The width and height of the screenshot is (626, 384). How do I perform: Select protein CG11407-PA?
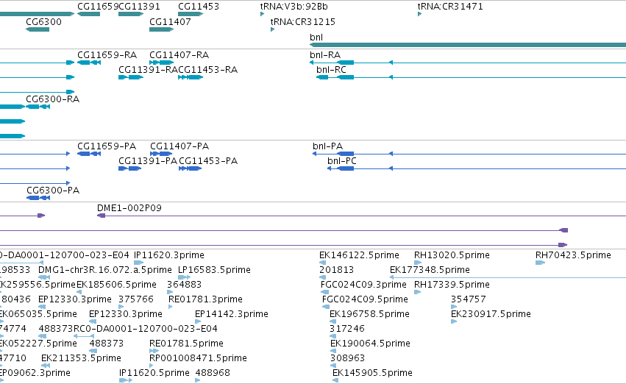[x=179, y=146]
